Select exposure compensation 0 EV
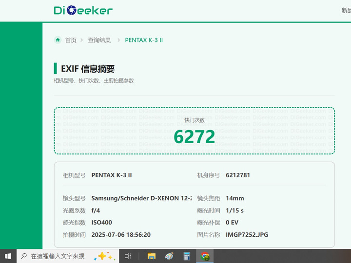351x263 pixels. coord(232,223)
